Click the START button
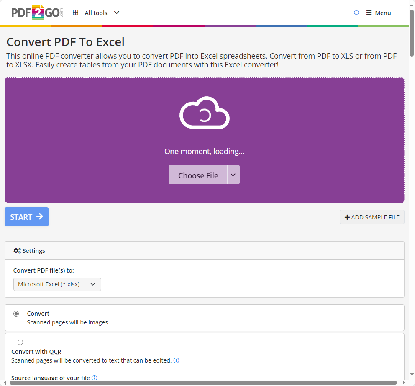This screenshot has width=415, height=386. point(26,217)
